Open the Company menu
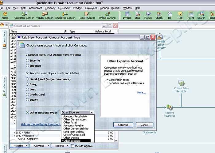Image resolution: width=215 pixels, height=153 pixels. pyautogui.click(x=50, y=8)
